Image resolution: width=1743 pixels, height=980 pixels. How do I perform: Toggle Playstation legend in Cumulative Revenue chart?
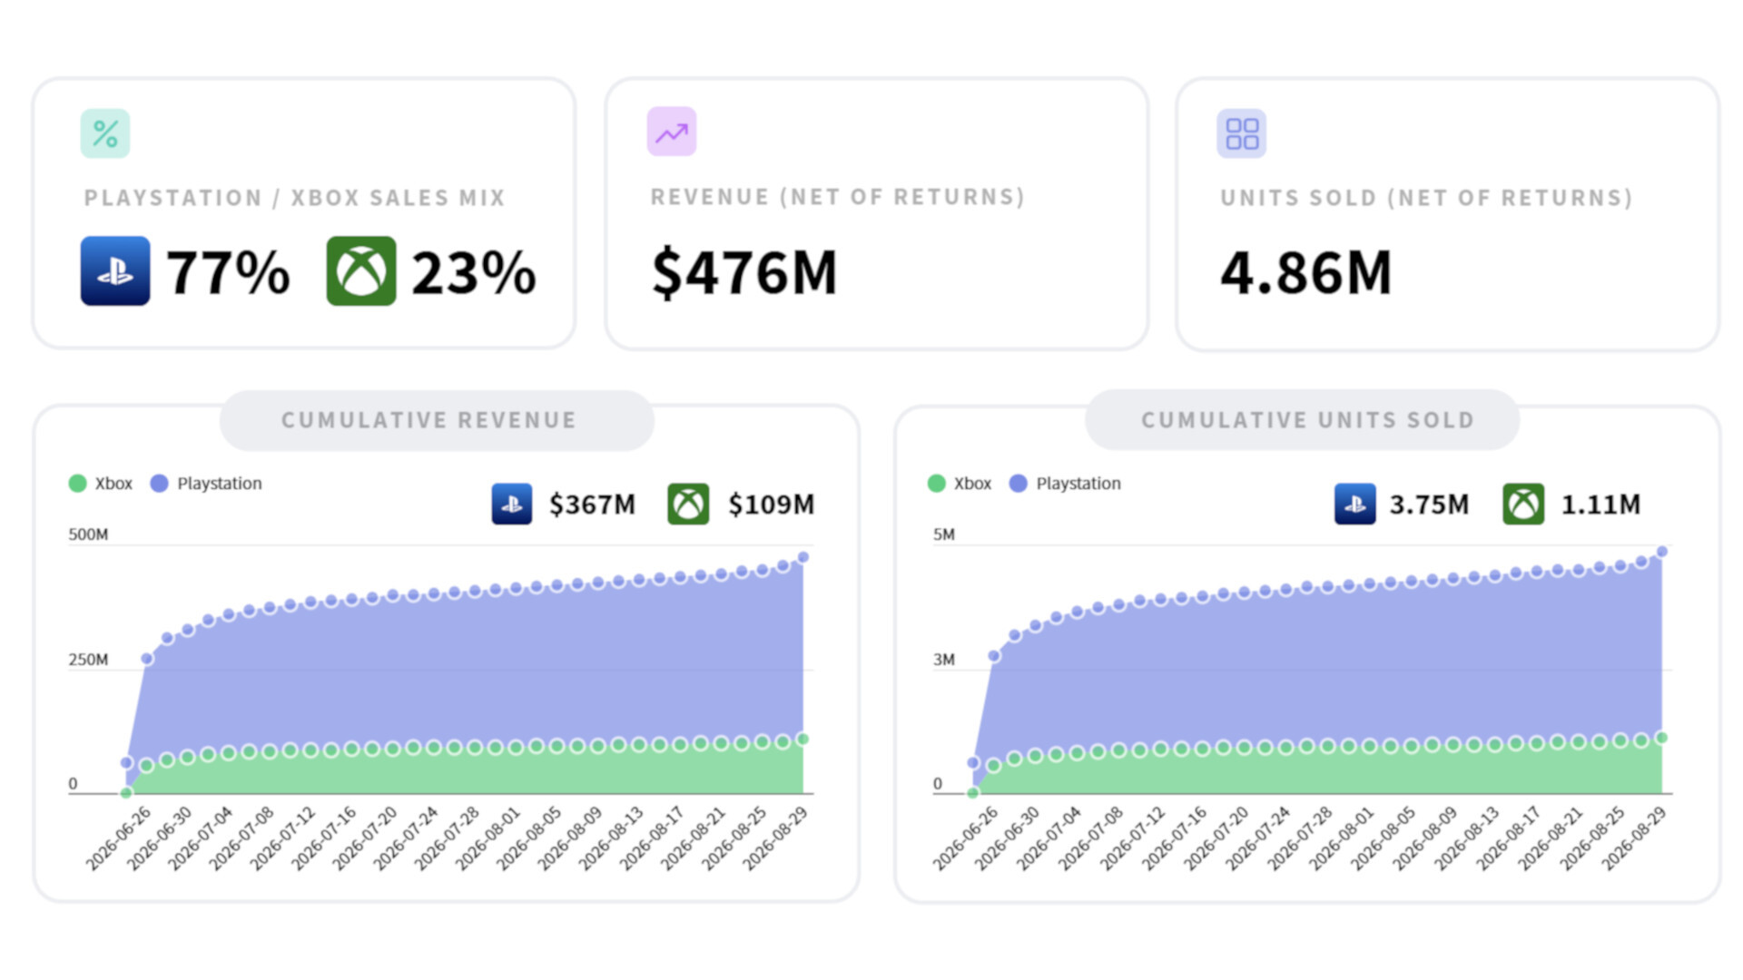coord(206,484)
